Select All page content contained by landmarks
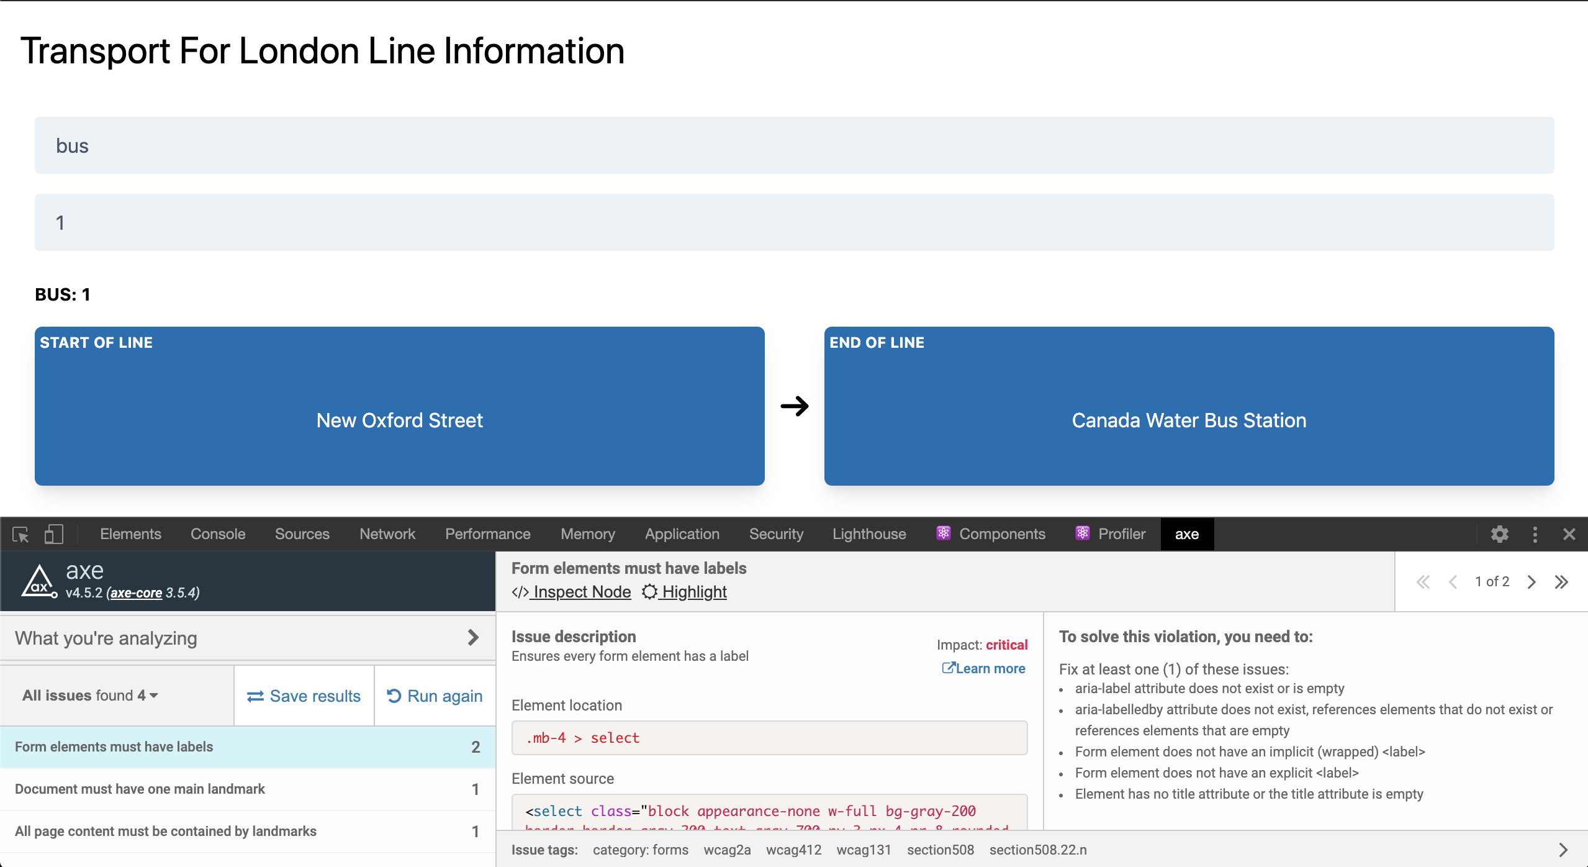This screenshot has width=1588, height=867. 248,831
